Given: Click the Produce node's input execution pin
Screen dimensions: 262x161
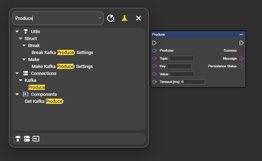Looking at the screenshot, I should click(x=155, y=43).
